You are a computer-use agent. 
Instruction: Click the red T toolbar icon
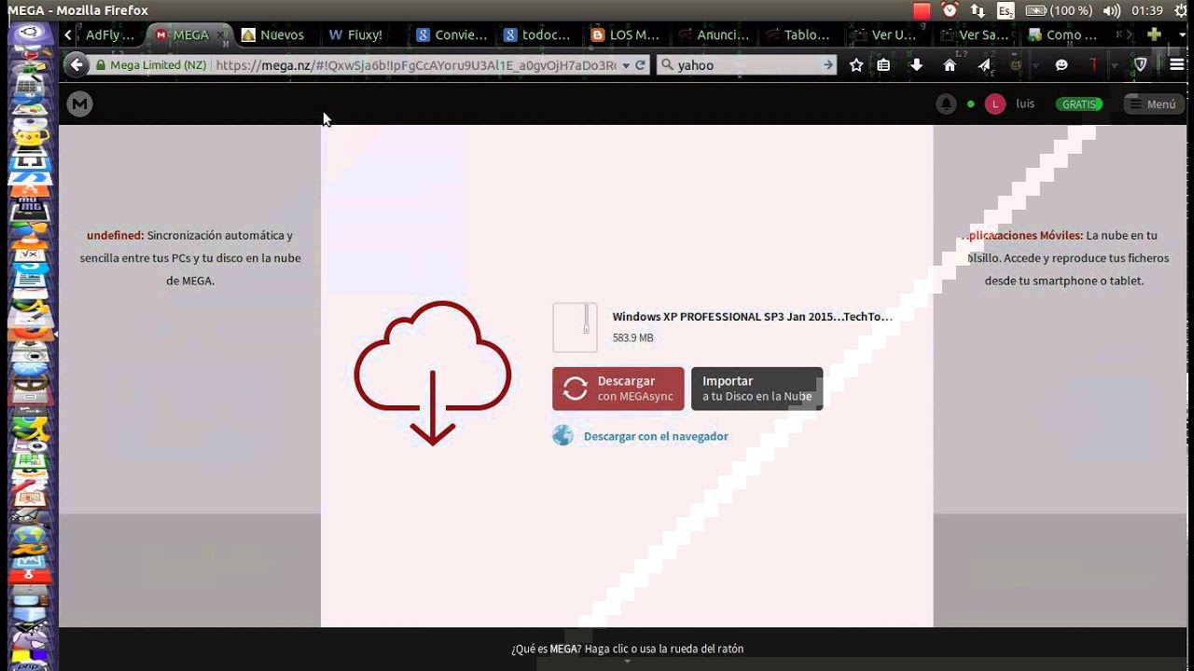(x=1094, y=65)
